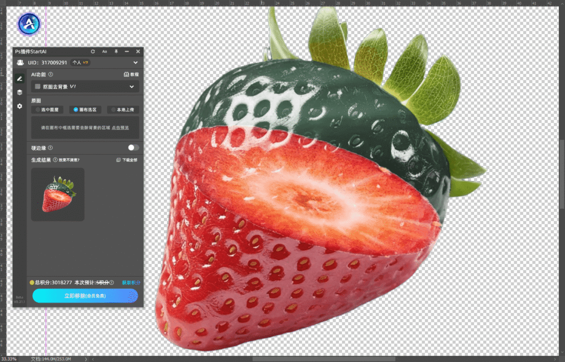This screenshot has height=362, width=565.
Task: Click the info icon next to AI功能
Action: pos(51,74)
